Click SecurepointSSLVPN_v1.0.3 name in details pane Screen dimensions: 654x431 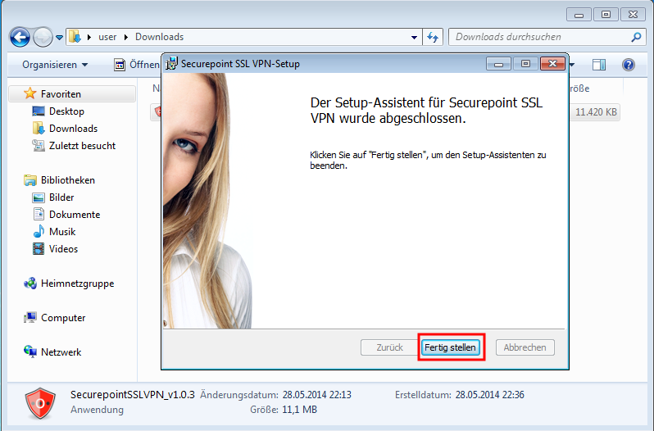pyautogui.click(x=132, y=395)
